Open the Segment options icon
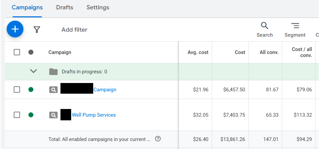 coord(295,26)
